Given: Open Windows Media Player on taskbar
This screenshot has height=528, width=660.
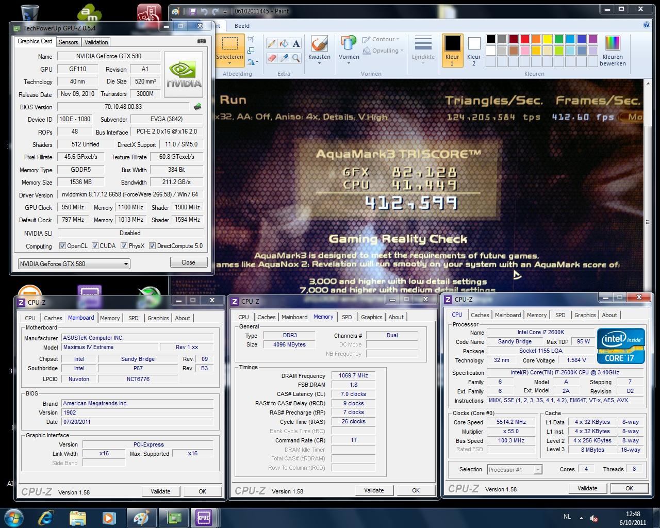Looking at the screenshot, I should pyautogui.click(x=109, y=518).
